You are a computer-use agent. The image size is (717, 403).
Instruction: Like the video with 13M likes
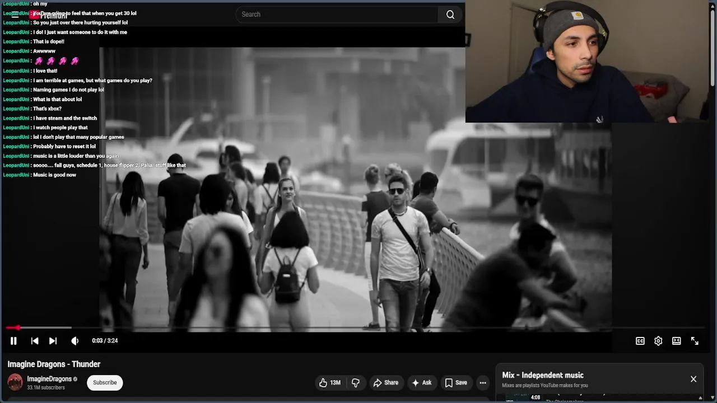tap(330, 383)
